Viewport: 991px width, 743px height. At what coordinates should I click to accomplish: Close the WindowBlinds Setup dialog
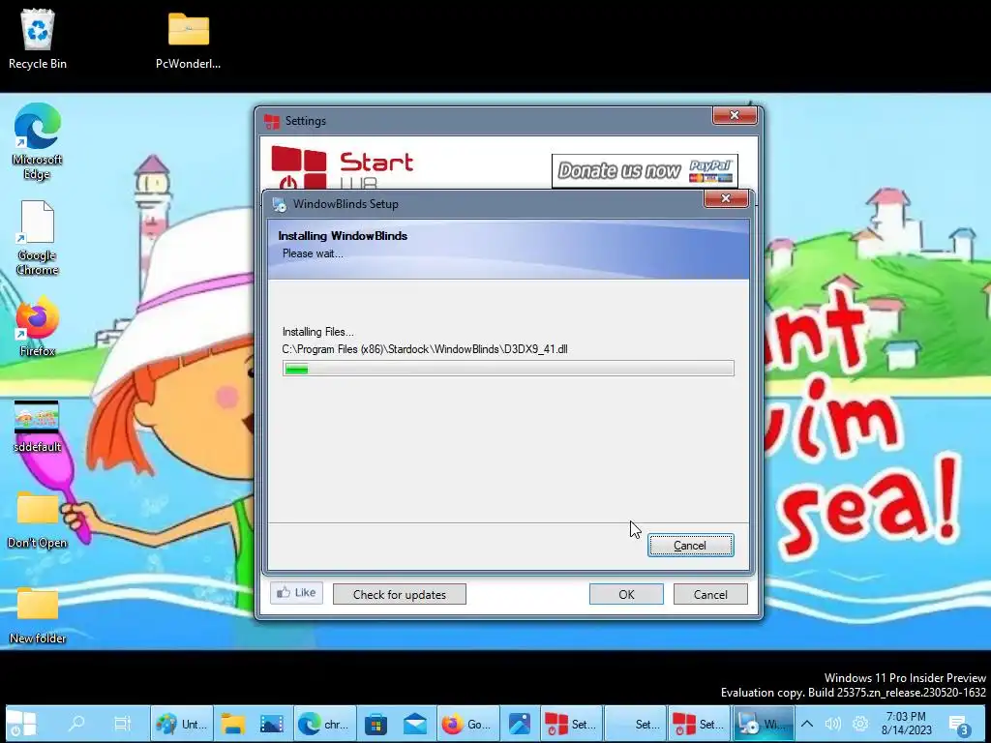(726, 198)
